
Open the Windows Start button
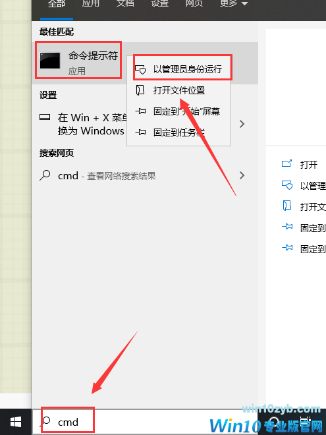[16, 422]
